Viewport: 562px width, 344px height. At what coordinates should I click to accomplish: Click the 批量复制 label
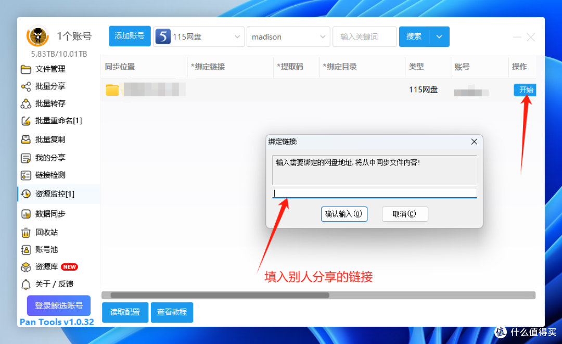(50, 139)
